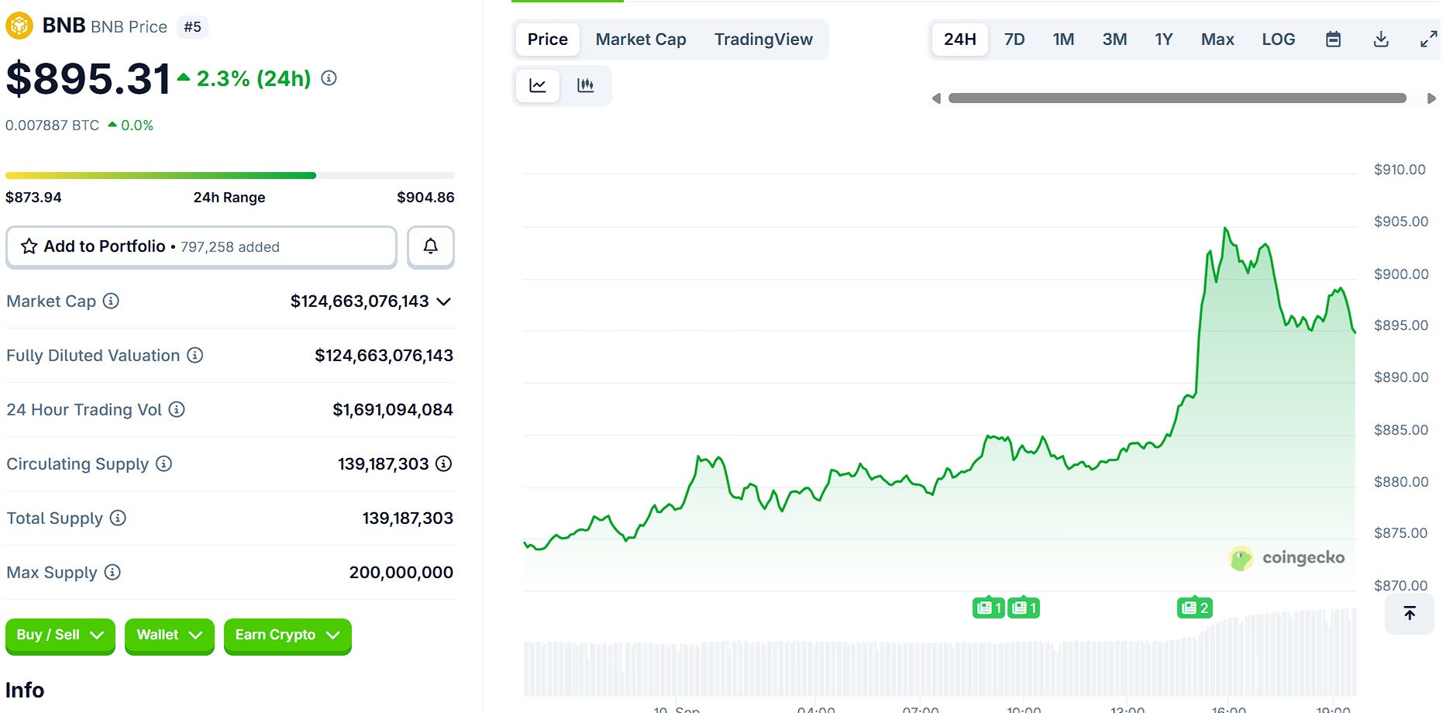Click the price alert bell icon
The image size is (1446, 713).
point(430,246)
